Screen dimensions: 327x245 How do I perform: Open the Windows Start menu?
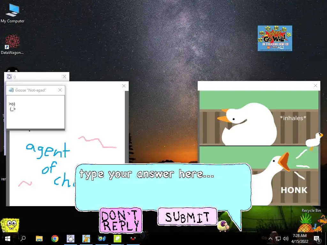click(8, 239)
